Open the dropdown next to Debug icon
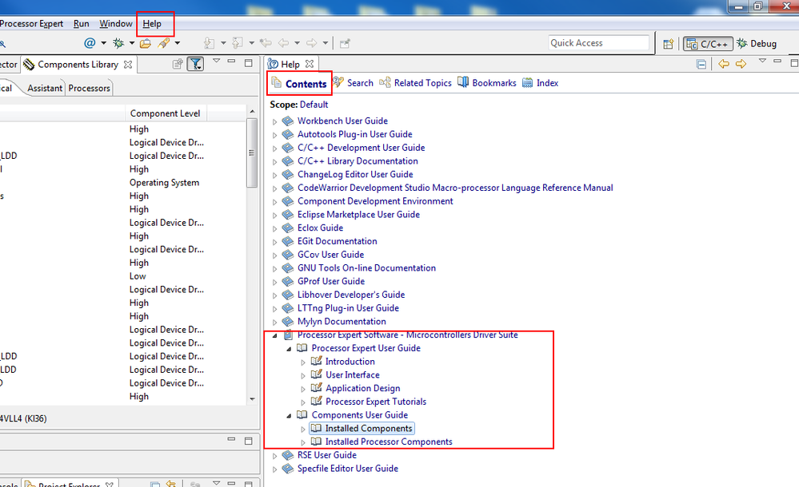Image resolution: width=799 pixels, height=487 pixels. point(131,43)
